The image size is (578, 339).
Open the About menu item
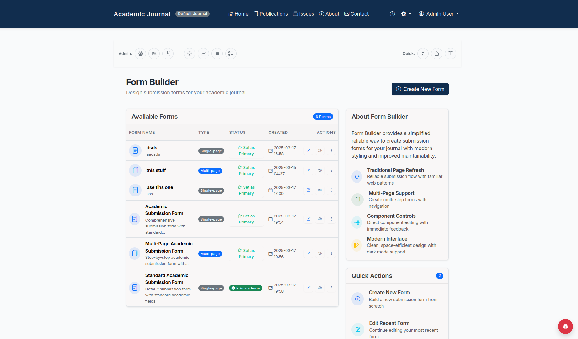[x=329, y=14]
